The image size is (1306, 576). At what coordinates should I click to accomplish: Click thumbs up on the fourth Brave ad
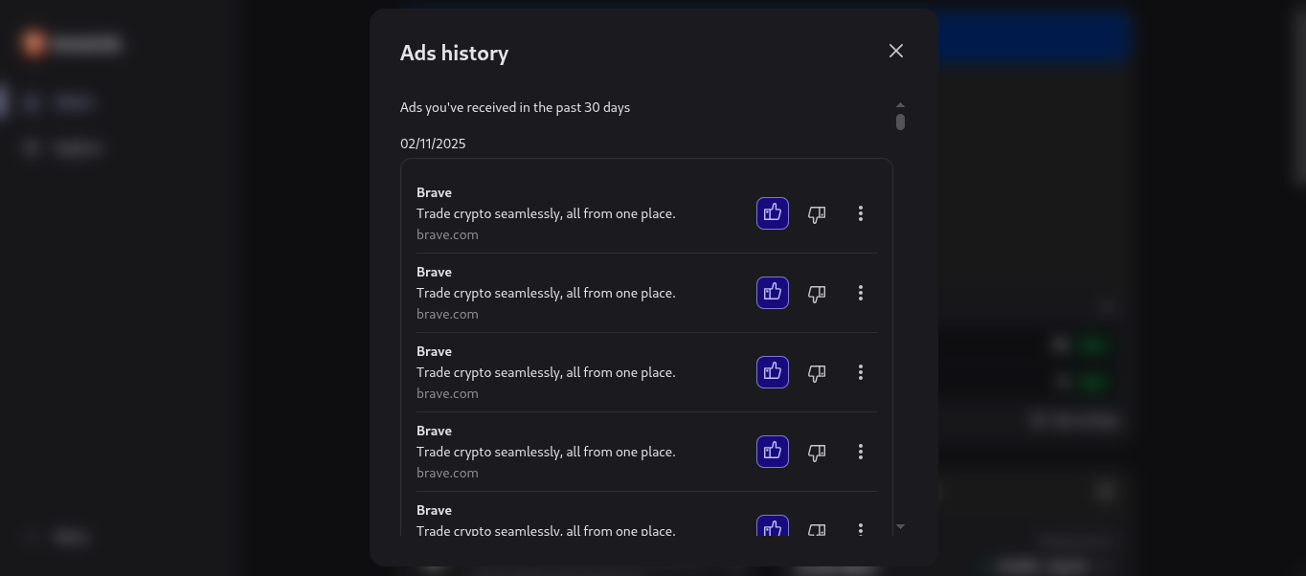coord(773,452)
